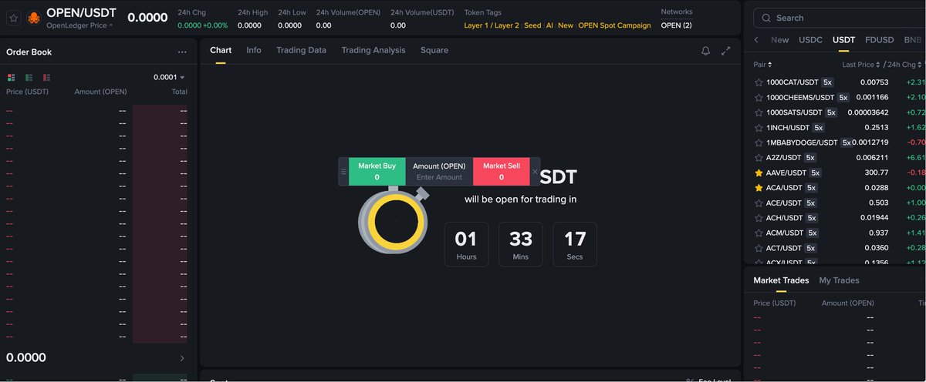
Task: Open the Networks OPEN (2) details
Action: (677, 25)
